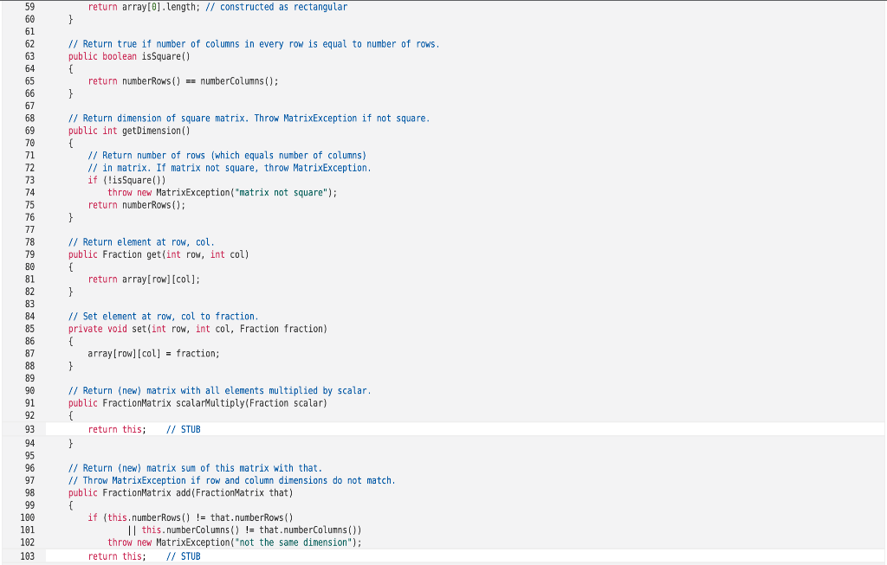The image size is (887, 565).
Task: Click the "matrix not square" string literal
Action: click(265, 192)
